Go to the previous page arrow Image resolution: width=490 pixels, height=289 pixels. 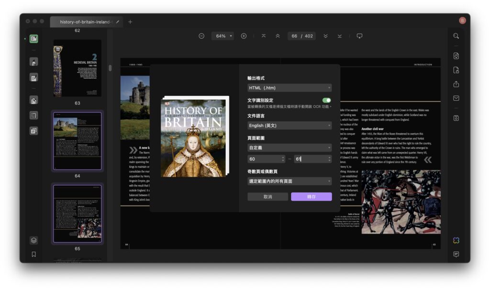click(x=278, y=36)
